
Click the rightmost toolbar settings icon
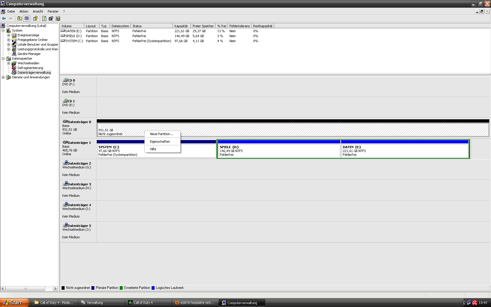58,18
